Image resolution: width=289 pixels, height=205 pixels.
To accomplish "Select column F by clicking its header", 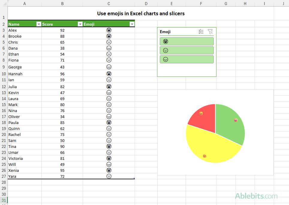I will (x=201, y=4).
